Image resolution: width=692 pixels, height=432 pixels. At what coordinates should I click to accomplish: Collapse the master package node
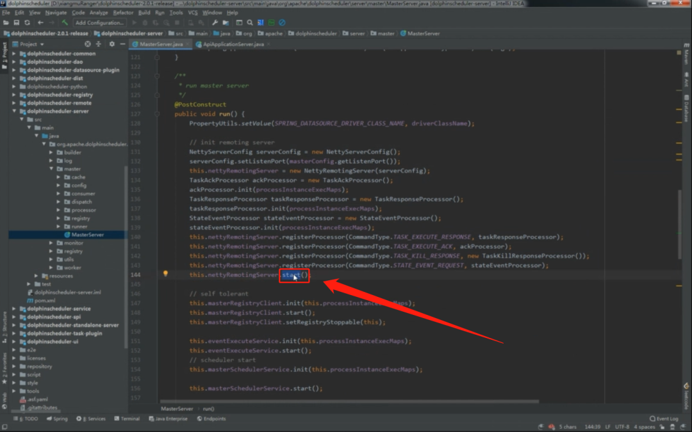pyautogui.click(x=51, y=169)
